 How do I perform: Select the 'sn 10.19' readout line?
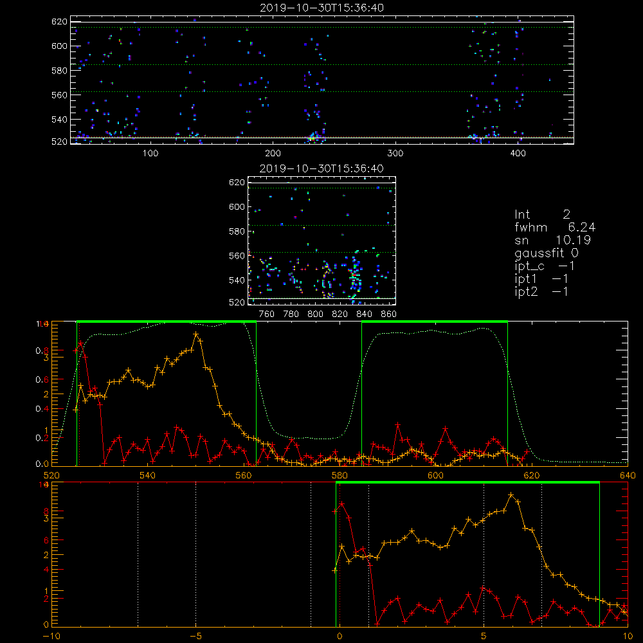[x=552, y=240]
